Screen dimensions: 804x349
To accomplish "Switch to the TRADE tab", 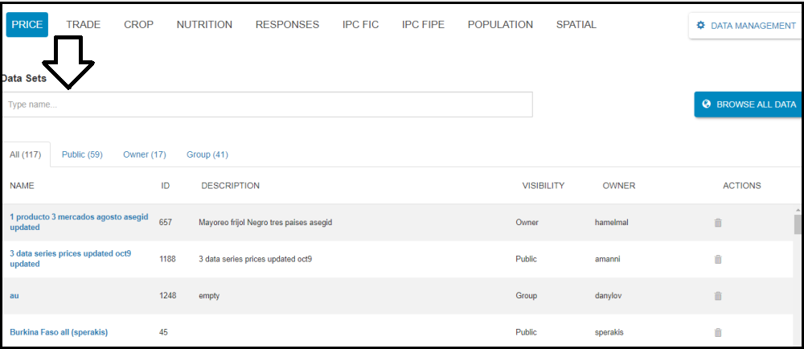I will (83, 25).
